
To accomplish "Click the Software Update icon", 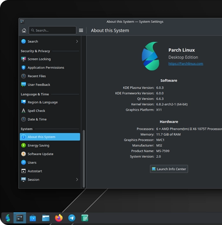I will pos(23,154).
